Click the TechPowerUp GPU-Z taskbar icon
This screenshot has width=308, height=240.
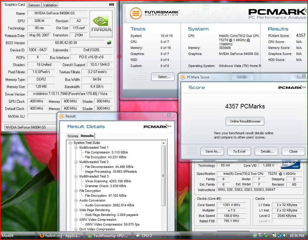90,236
